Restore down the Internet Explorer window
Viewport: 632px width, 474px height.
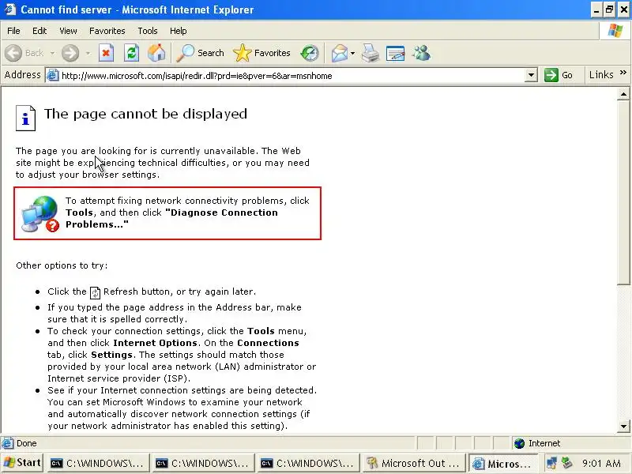pos(609,9)
